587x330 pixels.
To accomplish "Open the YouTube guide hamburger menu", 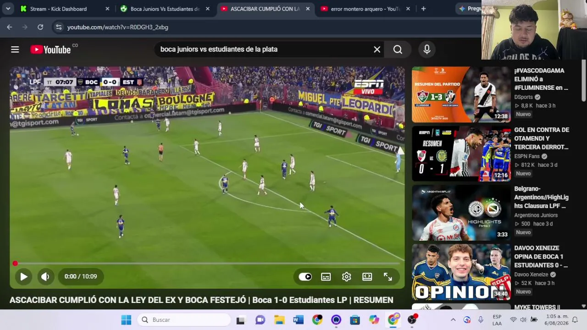I will pyautogui.click(x=15, y=49).
